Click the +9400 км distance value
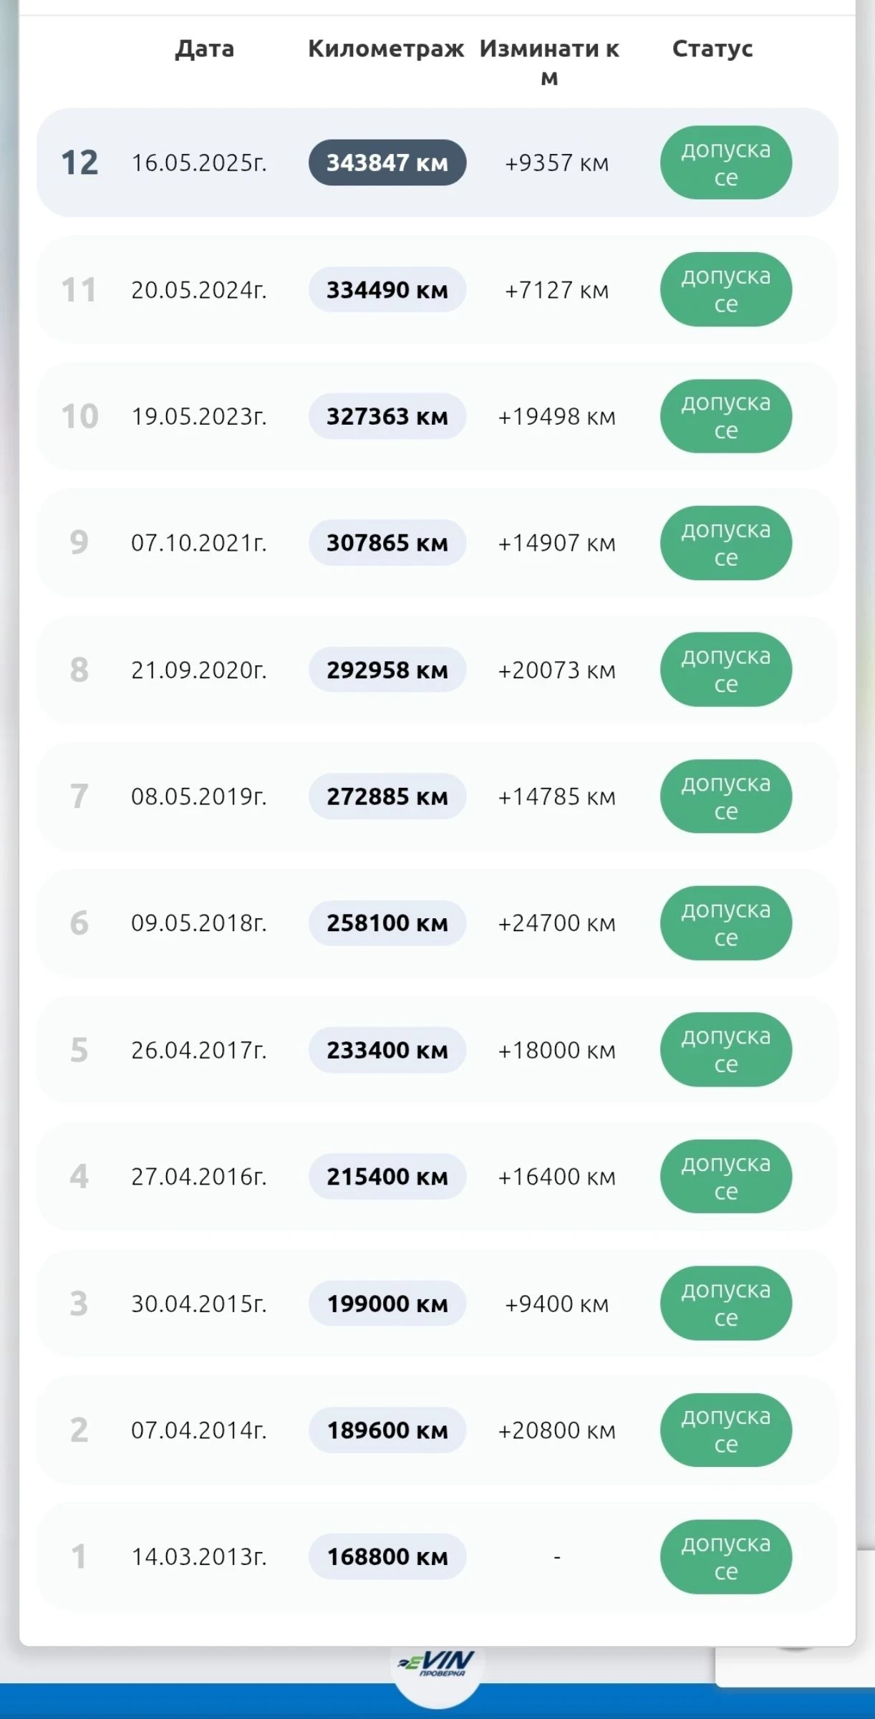875x1719 pixels. (x=556, y=1304)
